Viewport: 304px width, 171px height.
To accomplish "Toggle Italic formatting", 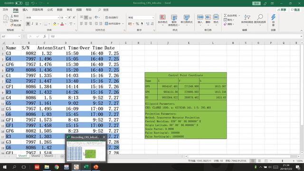I will (x=32, y=24).
